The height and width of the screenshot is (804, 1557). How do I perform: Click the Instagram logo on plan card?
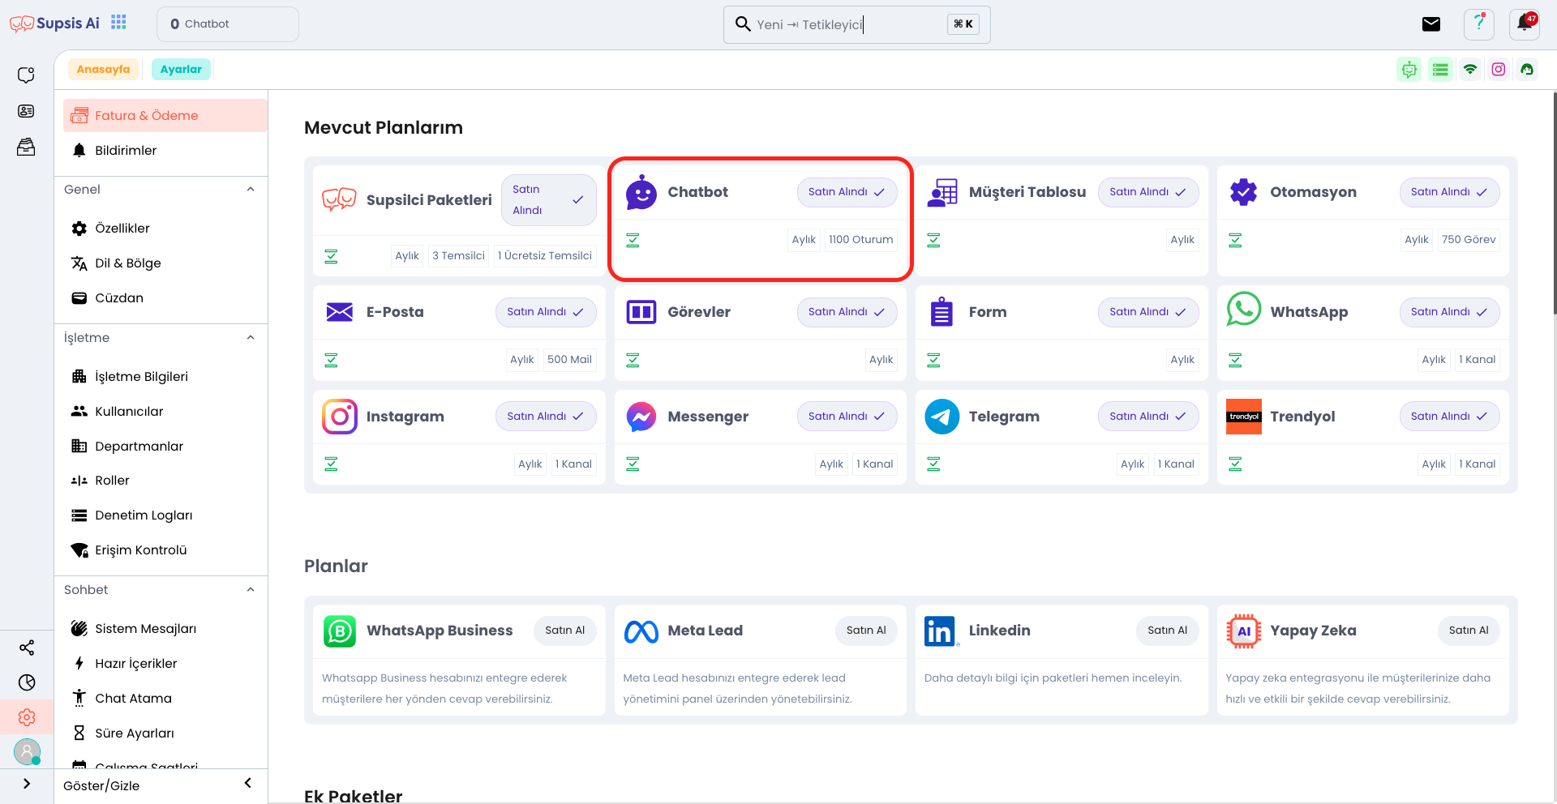[x=340, y=417]
